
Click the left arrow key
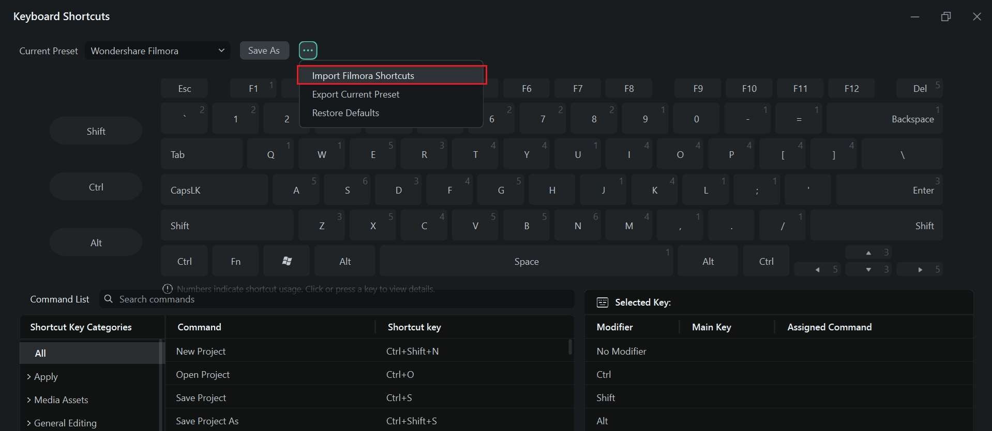(817, 269)
